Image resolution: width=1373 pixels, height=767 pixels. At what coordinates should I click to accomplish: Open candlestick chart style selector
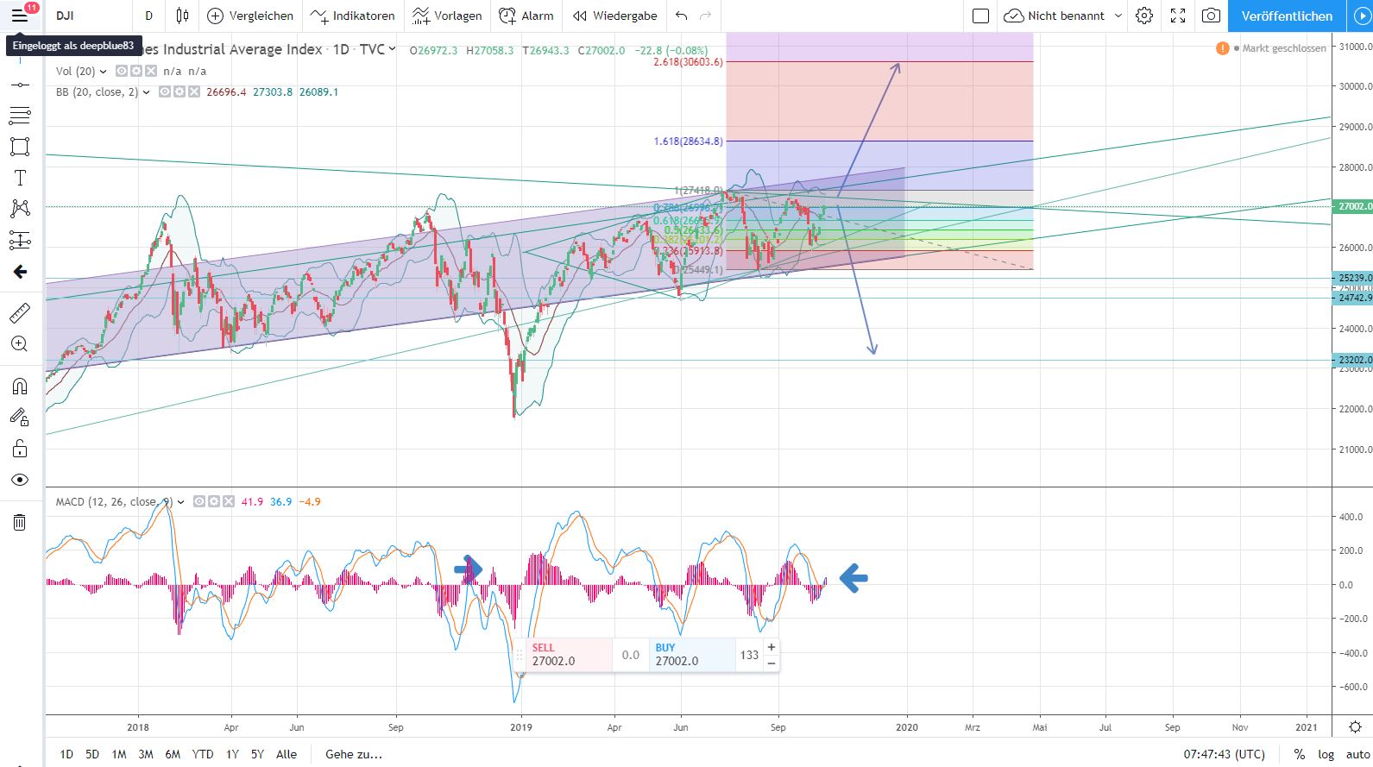pos(182,16)
